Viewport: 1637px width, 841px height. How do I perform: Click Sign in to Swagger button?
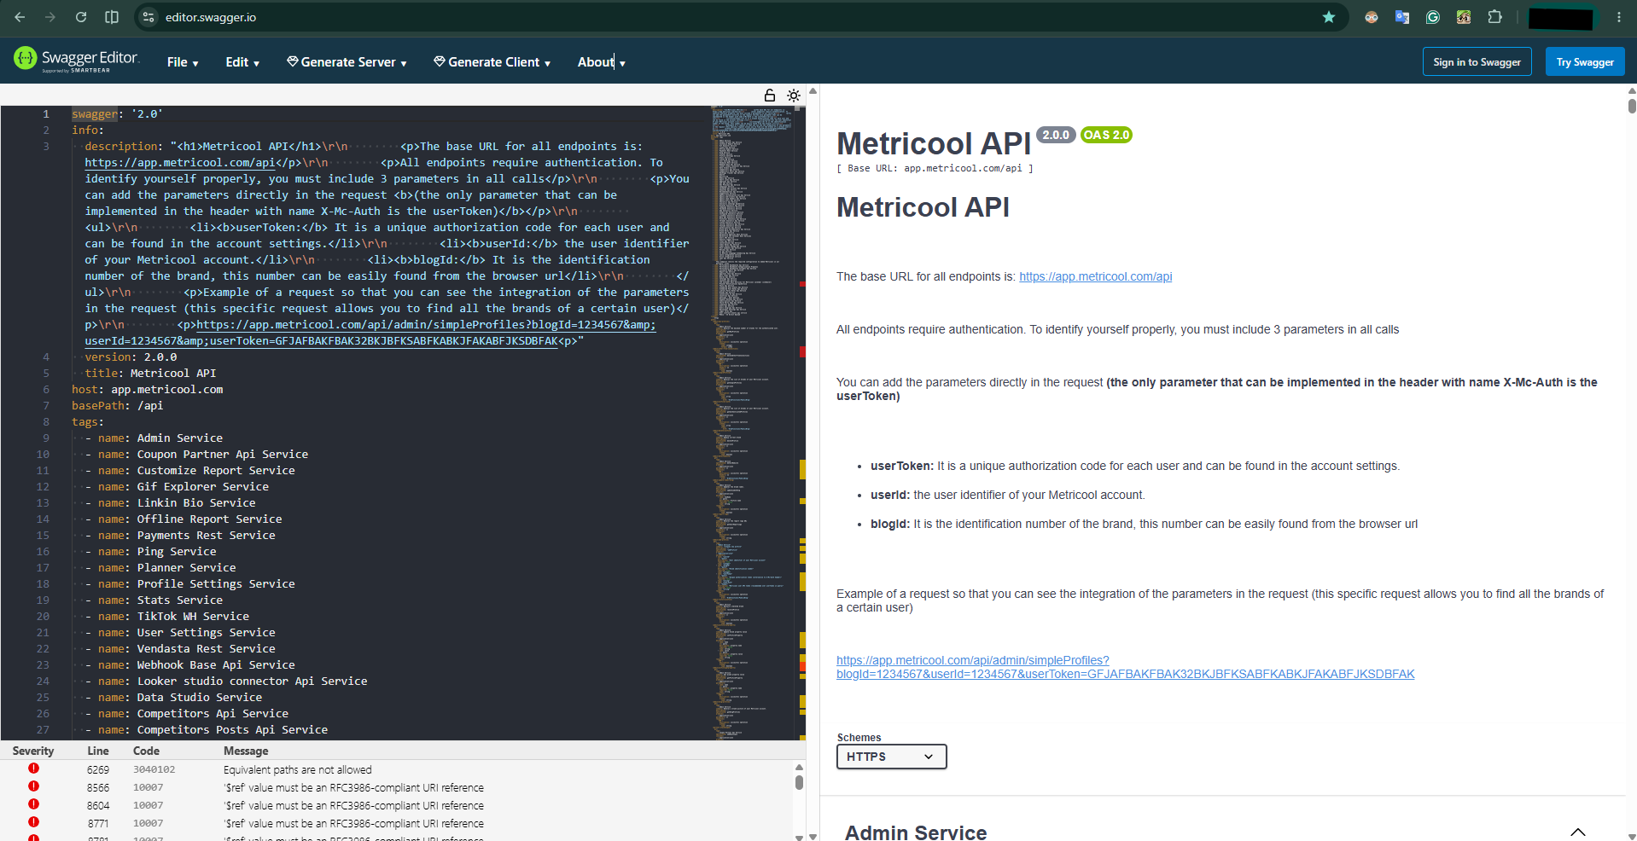pos(1477,61)
